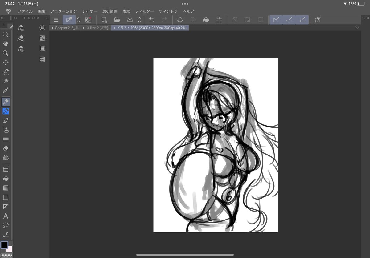Screen dimensions: 370x258
Task: Clear with the dotted circle icon
Action: tap(180, 20)
